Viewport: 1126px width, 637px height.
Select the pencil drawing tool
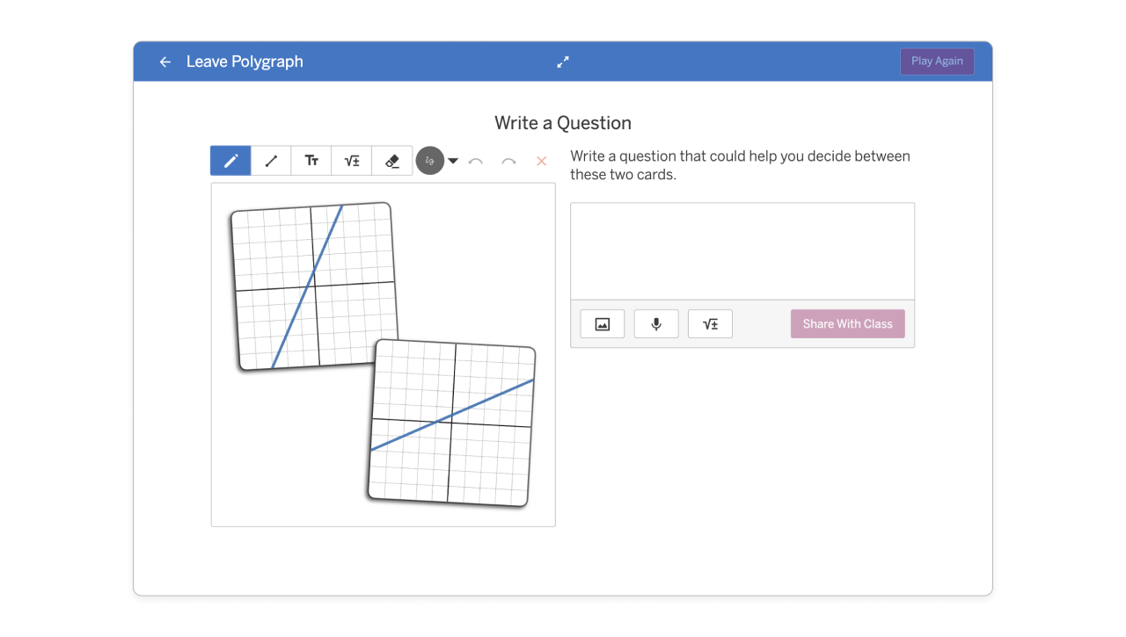click(230, 161)
